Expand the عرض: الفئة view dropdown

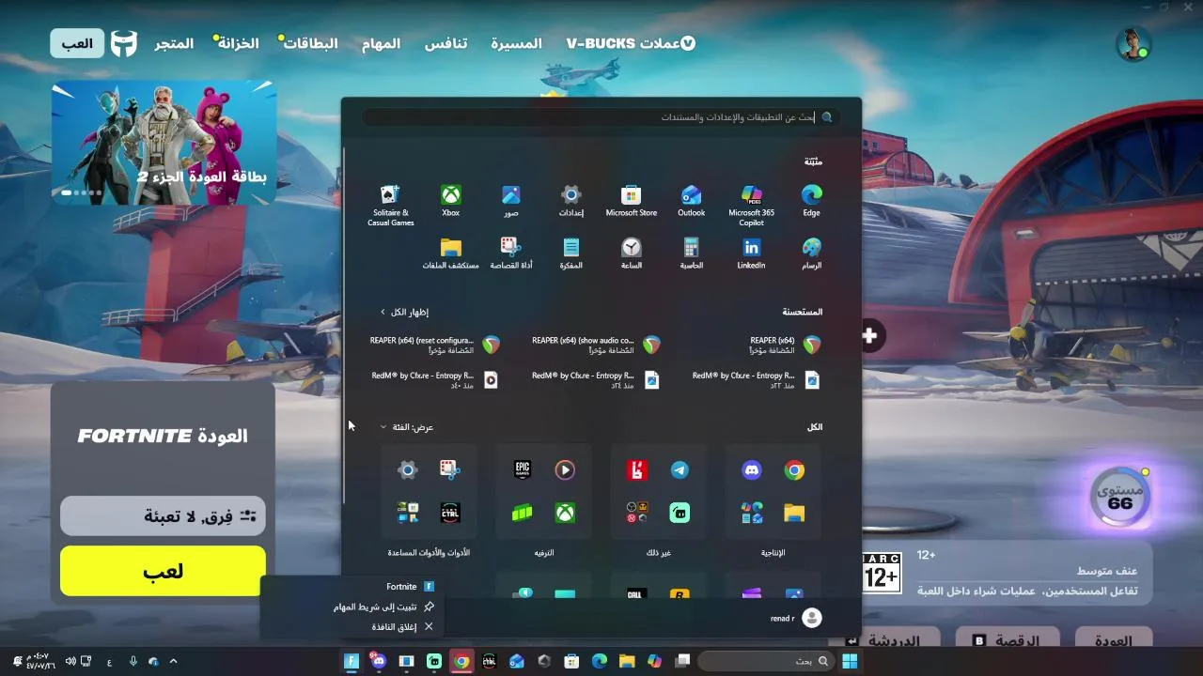click(406, 427)
